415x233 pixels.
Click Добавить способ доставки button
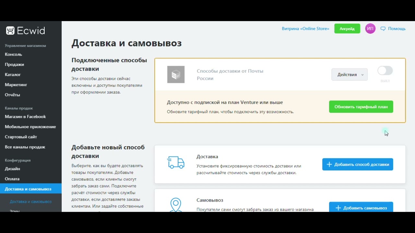pos(358,164)
